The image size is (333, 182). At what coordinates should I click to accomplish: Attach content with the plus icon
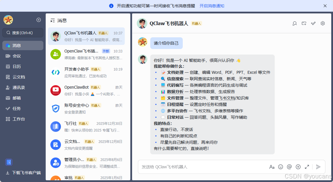[x=298, y=167]
